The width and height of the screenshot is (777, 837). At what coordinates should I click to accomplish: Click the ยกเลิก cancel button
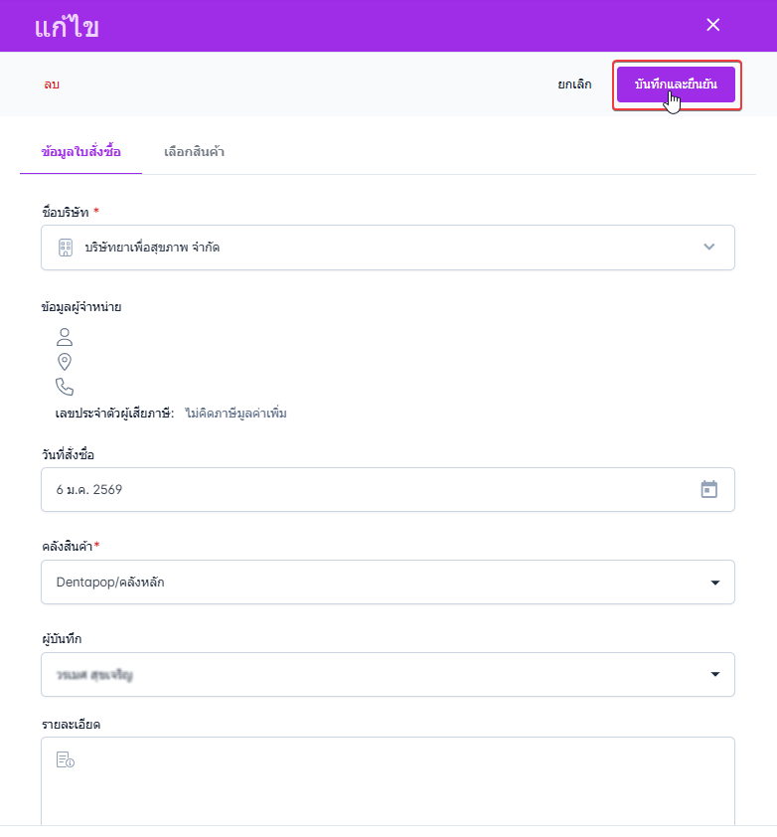[x=574, y=84]
